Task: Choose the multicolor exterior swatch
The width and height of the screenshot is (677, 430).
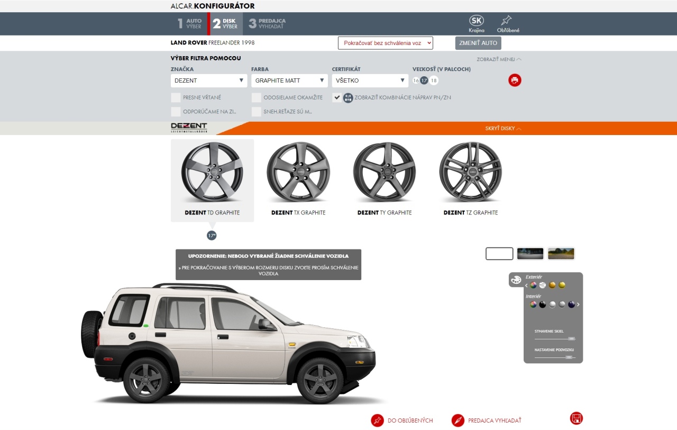Action: [x=533, y=285]
